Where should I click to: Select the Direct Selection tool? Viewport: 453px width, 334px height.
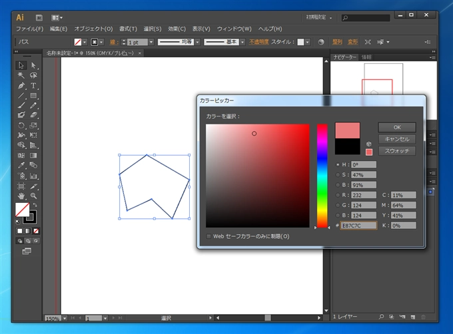[x=33, y=65]
